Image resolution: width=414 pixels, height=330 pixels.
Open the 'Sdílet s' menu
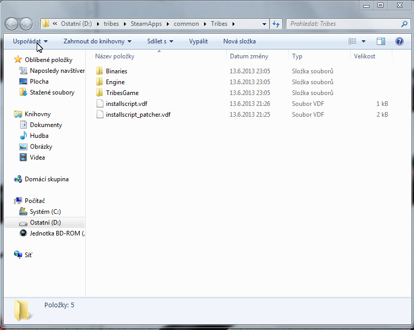click(160, 41)
